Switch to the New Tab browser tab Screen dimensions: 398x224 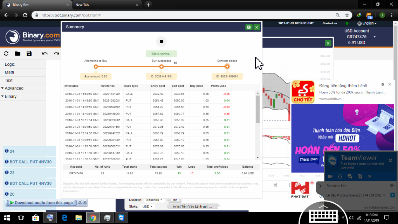(x=107, y=5)
